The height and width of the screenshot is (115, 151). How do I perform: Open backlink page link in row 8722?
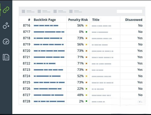(45, 64)
